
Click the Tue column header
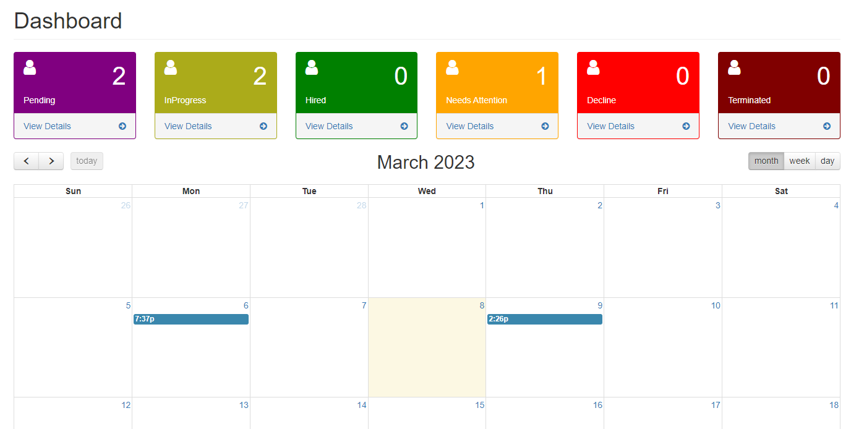(x=309, y=191)
